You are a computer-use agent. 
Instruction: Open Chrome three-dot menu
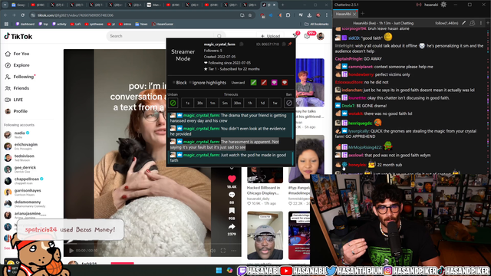click(327, 15)
